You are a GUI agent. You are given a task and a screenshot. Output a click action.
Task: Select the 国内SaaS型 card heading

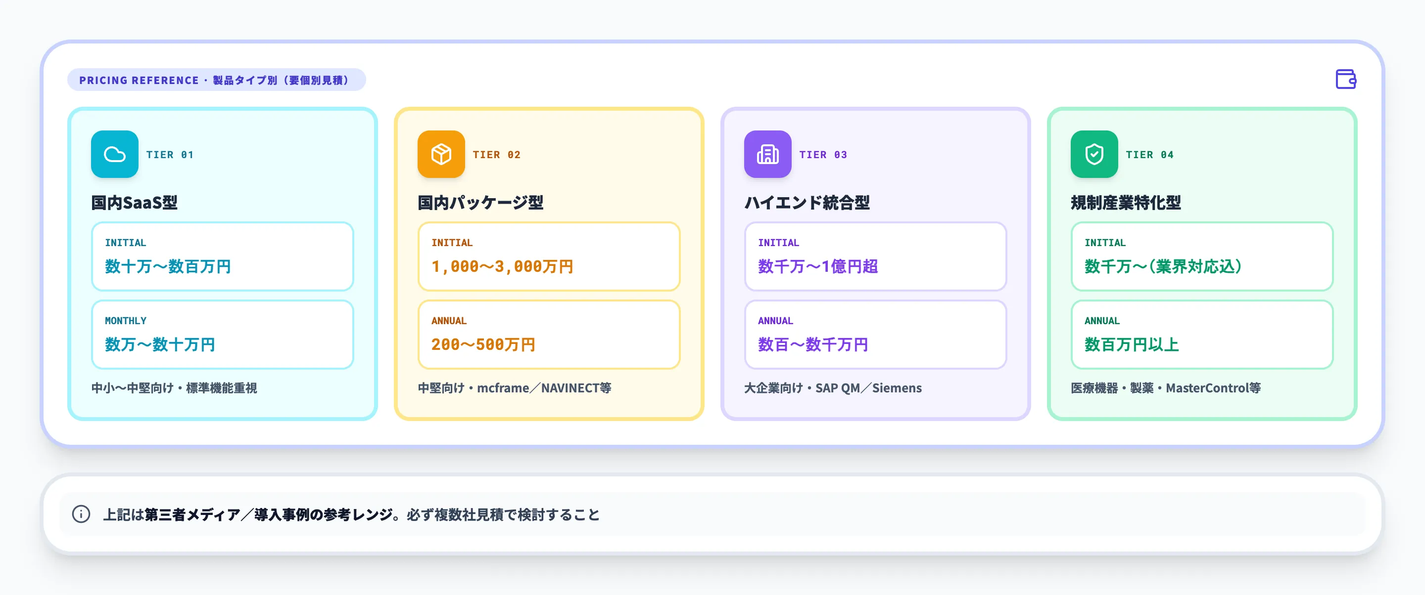135,203
